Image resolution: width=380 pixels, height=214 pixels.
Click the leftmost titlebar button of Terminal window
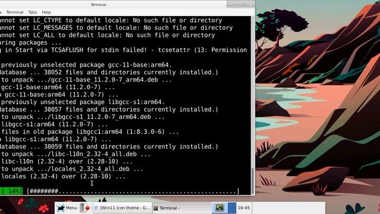tap(231, 4)
